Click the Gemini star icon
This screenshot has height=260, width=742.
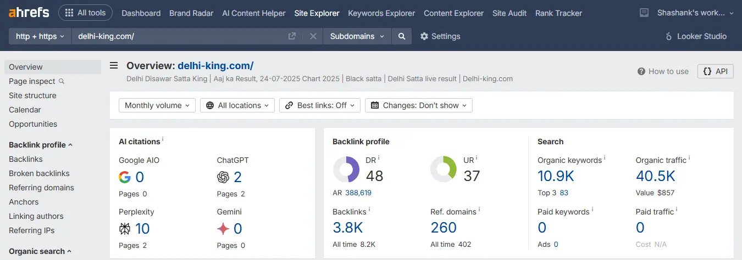[223, 229]
